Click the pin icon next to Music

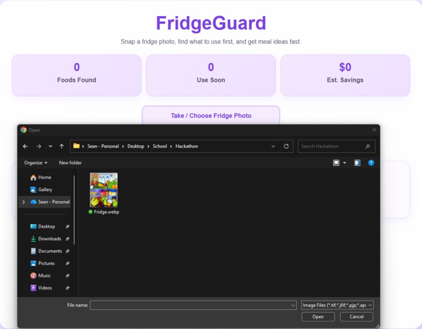tap(67, 276)
